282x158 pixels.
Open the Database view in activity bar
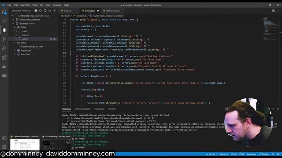click(x=4, y=30)
